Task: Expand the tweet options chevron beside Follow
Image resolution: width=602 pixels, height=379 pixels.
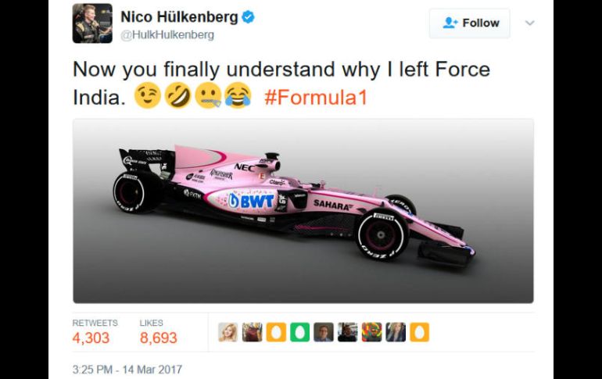Action: coord(529,23)
